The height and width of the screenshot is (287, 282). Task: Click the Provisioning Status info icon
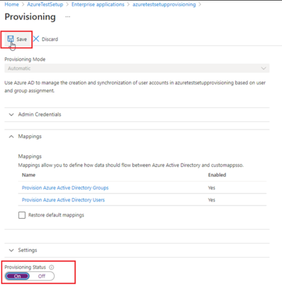click(x=52, y=267)
